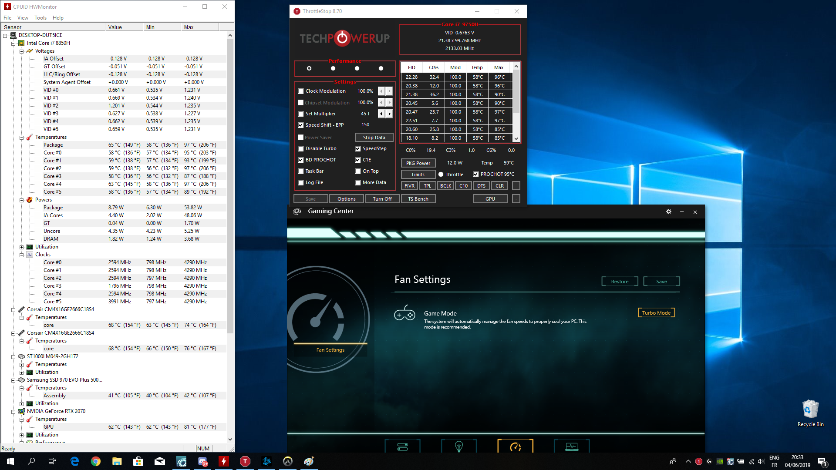836x470 pixels.
Task: Click the ThrottleStop Turn Off button
Action: (x=382, y=199)
